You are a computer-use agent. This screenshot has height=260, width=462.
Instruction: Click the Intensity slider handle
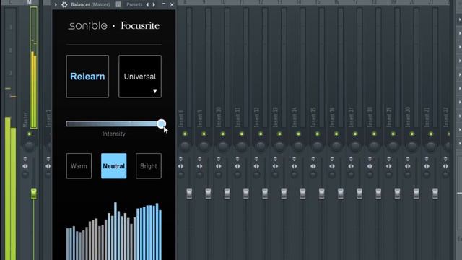point(161,123)
